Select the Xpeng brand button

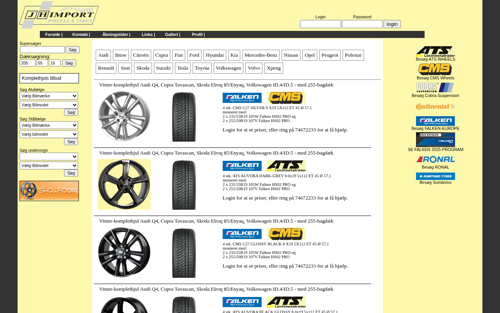pyautogui.click(x=274, y=68)
